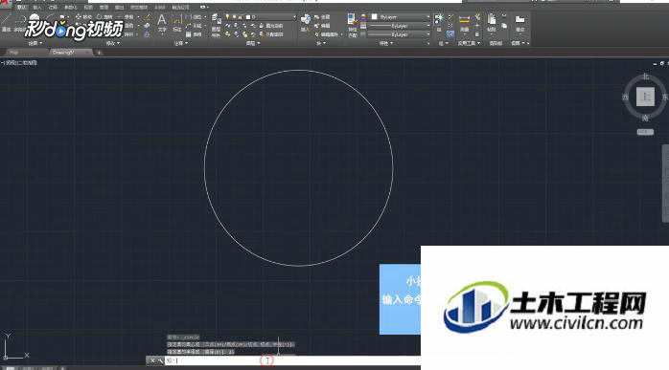The height and width of the screenshot is (370, 669).
Task: Switch to the Drawing file tab
Action: (x=68, y=53)
